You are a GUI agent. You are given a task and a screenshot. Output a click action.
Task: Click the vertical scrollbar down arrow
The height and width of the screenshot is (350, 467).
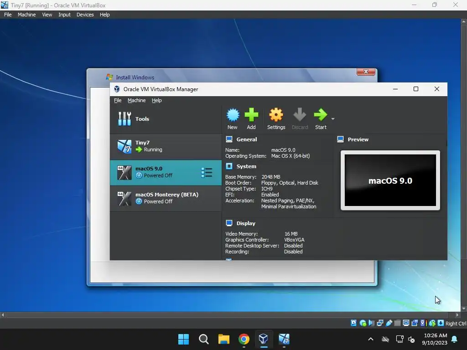(464, 309)
